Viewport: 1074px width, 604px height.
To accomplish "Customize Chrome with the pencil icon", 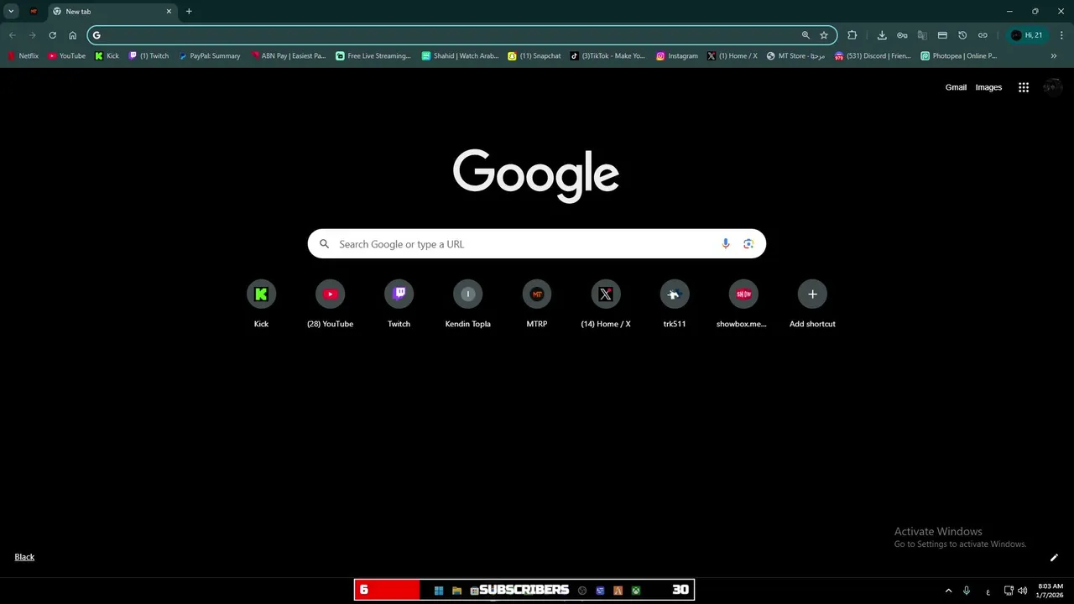I will 1054,557.
